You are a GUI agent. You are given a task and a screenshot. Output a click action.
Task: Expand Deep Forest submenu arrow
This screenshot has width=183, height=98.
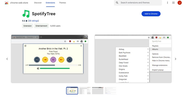click(x=148, y=62)
